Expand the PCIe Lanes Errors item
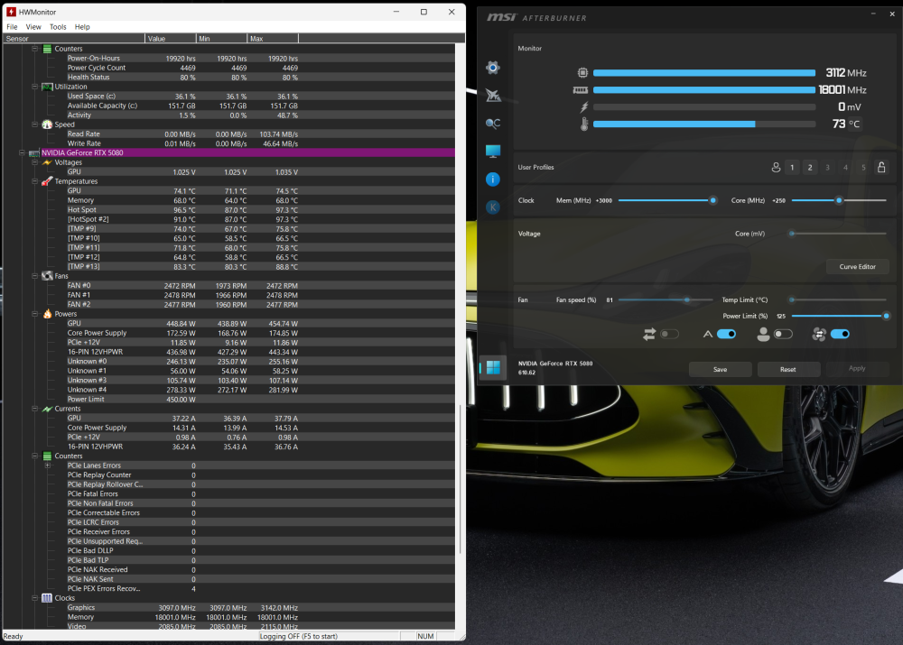Image resolution: width=903 pixels, height=645 pixels. point(48,465)
